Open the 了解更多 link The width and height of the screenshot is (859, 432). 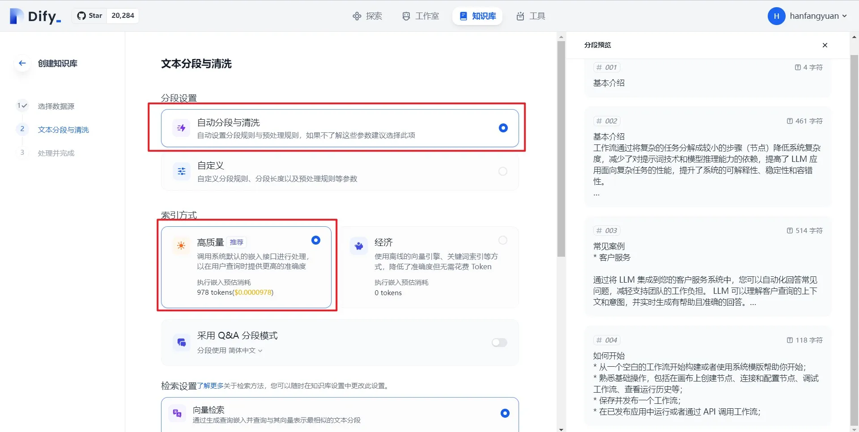(210, 386)
